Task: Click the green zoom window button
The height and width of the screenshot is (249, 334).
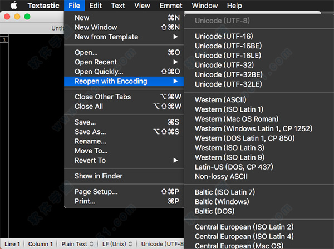Action: click(27, 17)
